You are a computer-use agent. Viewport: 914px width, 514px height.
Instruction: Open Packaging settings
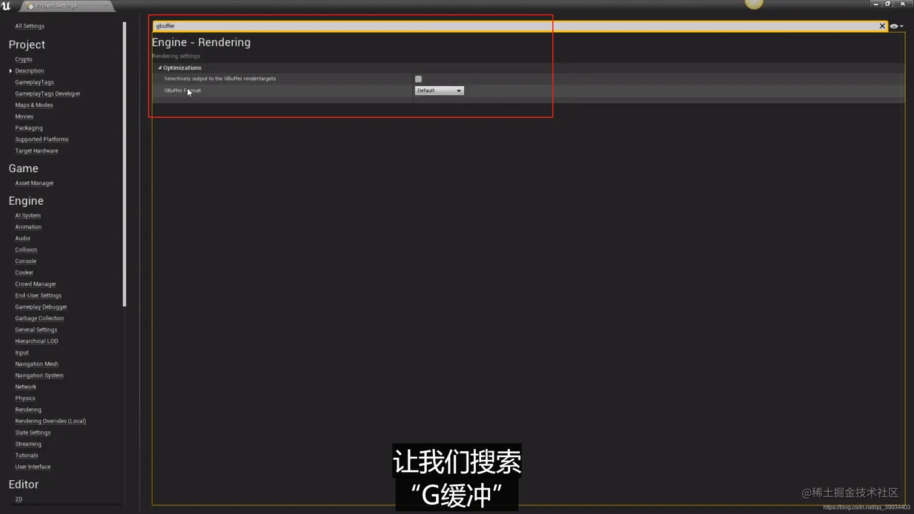click(29, 128)
